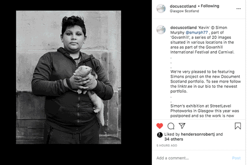Click into the Add a comment field
Viewport: 247px width, 165px height.
[x=193, y=158]
